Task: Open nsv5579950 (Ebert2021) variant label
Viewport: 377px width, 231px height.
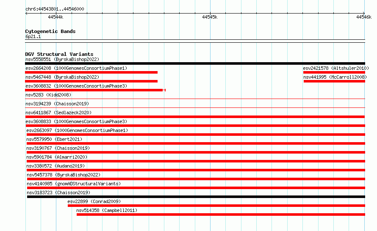Action: pos(54,139)
